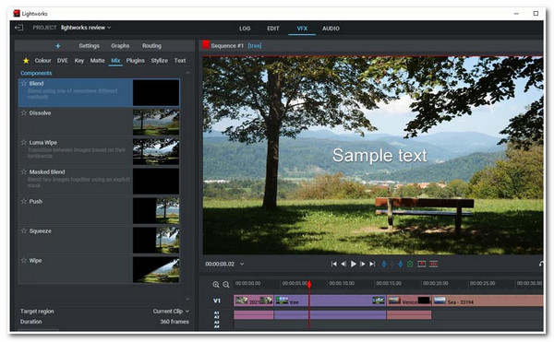This screenshot has height=342, width=554.
Task: Jump to sequence start button
Action: click(x=333, y=264)
